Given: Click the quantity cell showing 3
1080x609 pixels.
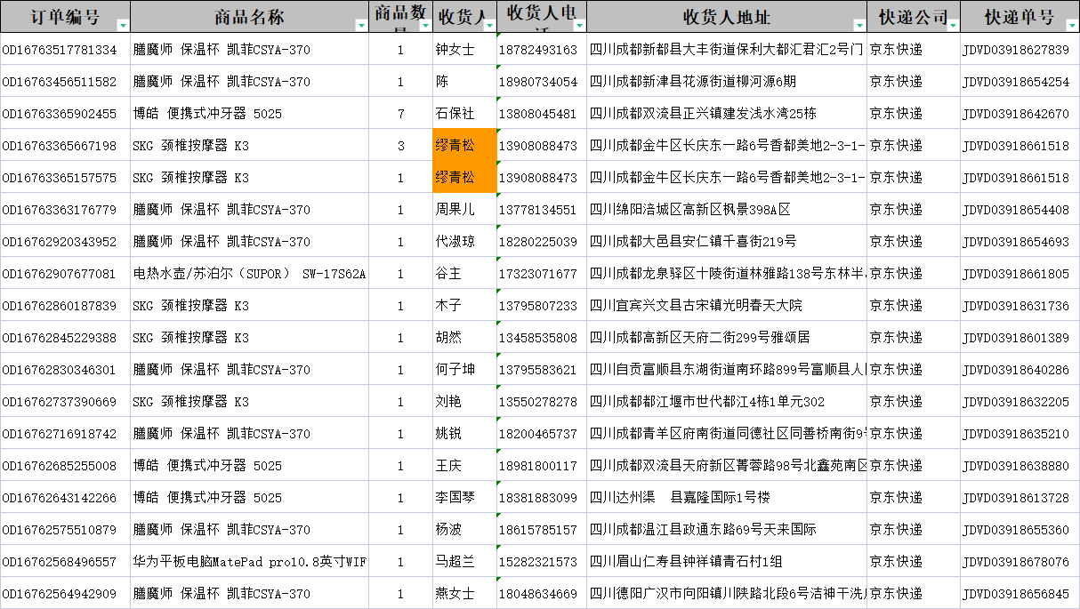Looking at the screenshot, I should (400, 145).
